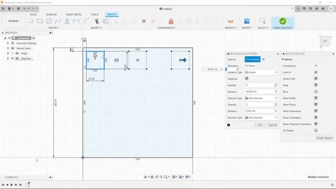Toggle the Show Constraints checkbox
This screenshot has width=336, height=189.
316,118
